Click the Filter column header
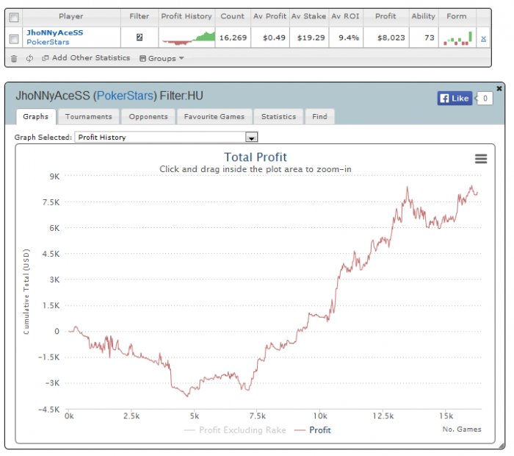514x456 pixels. pos(140,16)
